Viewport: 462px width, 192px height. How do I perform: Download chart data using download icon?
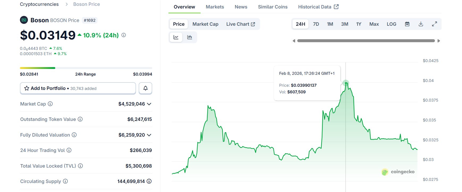(421, 24)
